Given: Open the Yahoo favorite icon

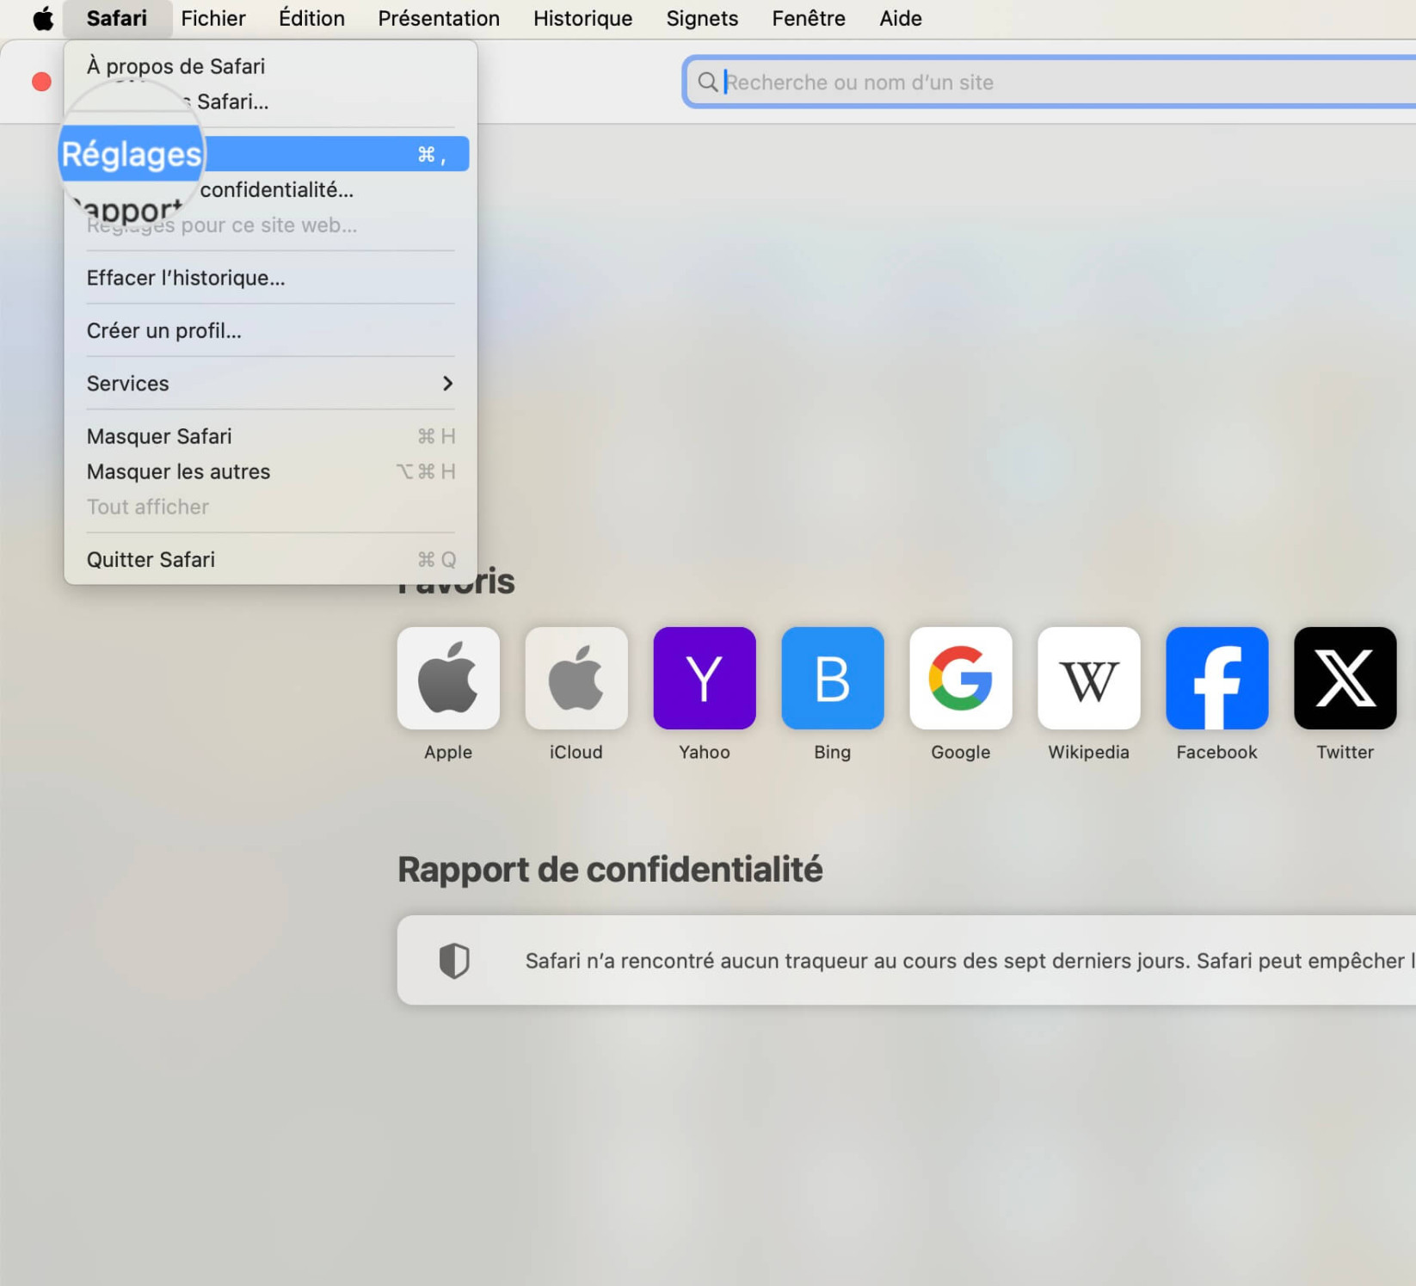Looking at the screenshot, I should [x=704, y=678].
